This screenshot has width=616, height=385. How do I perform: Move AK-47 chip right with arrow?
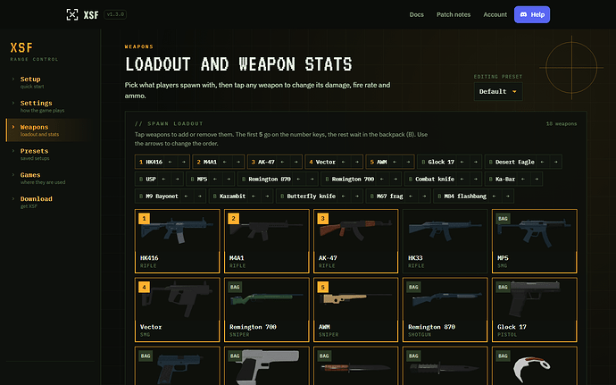296,162
